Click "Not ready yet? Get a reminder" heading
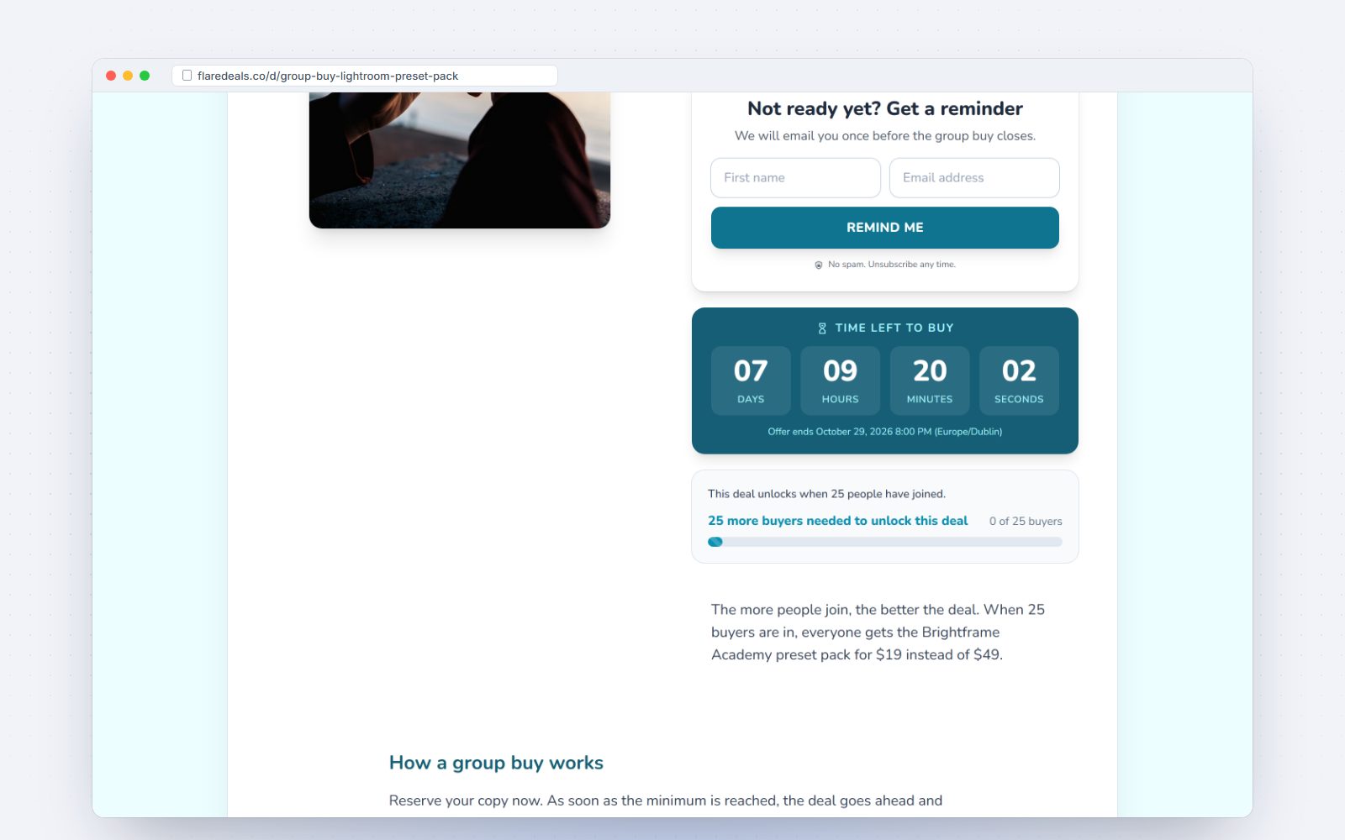This screenshot has width=1345, height=840. [x=885, y=108]
